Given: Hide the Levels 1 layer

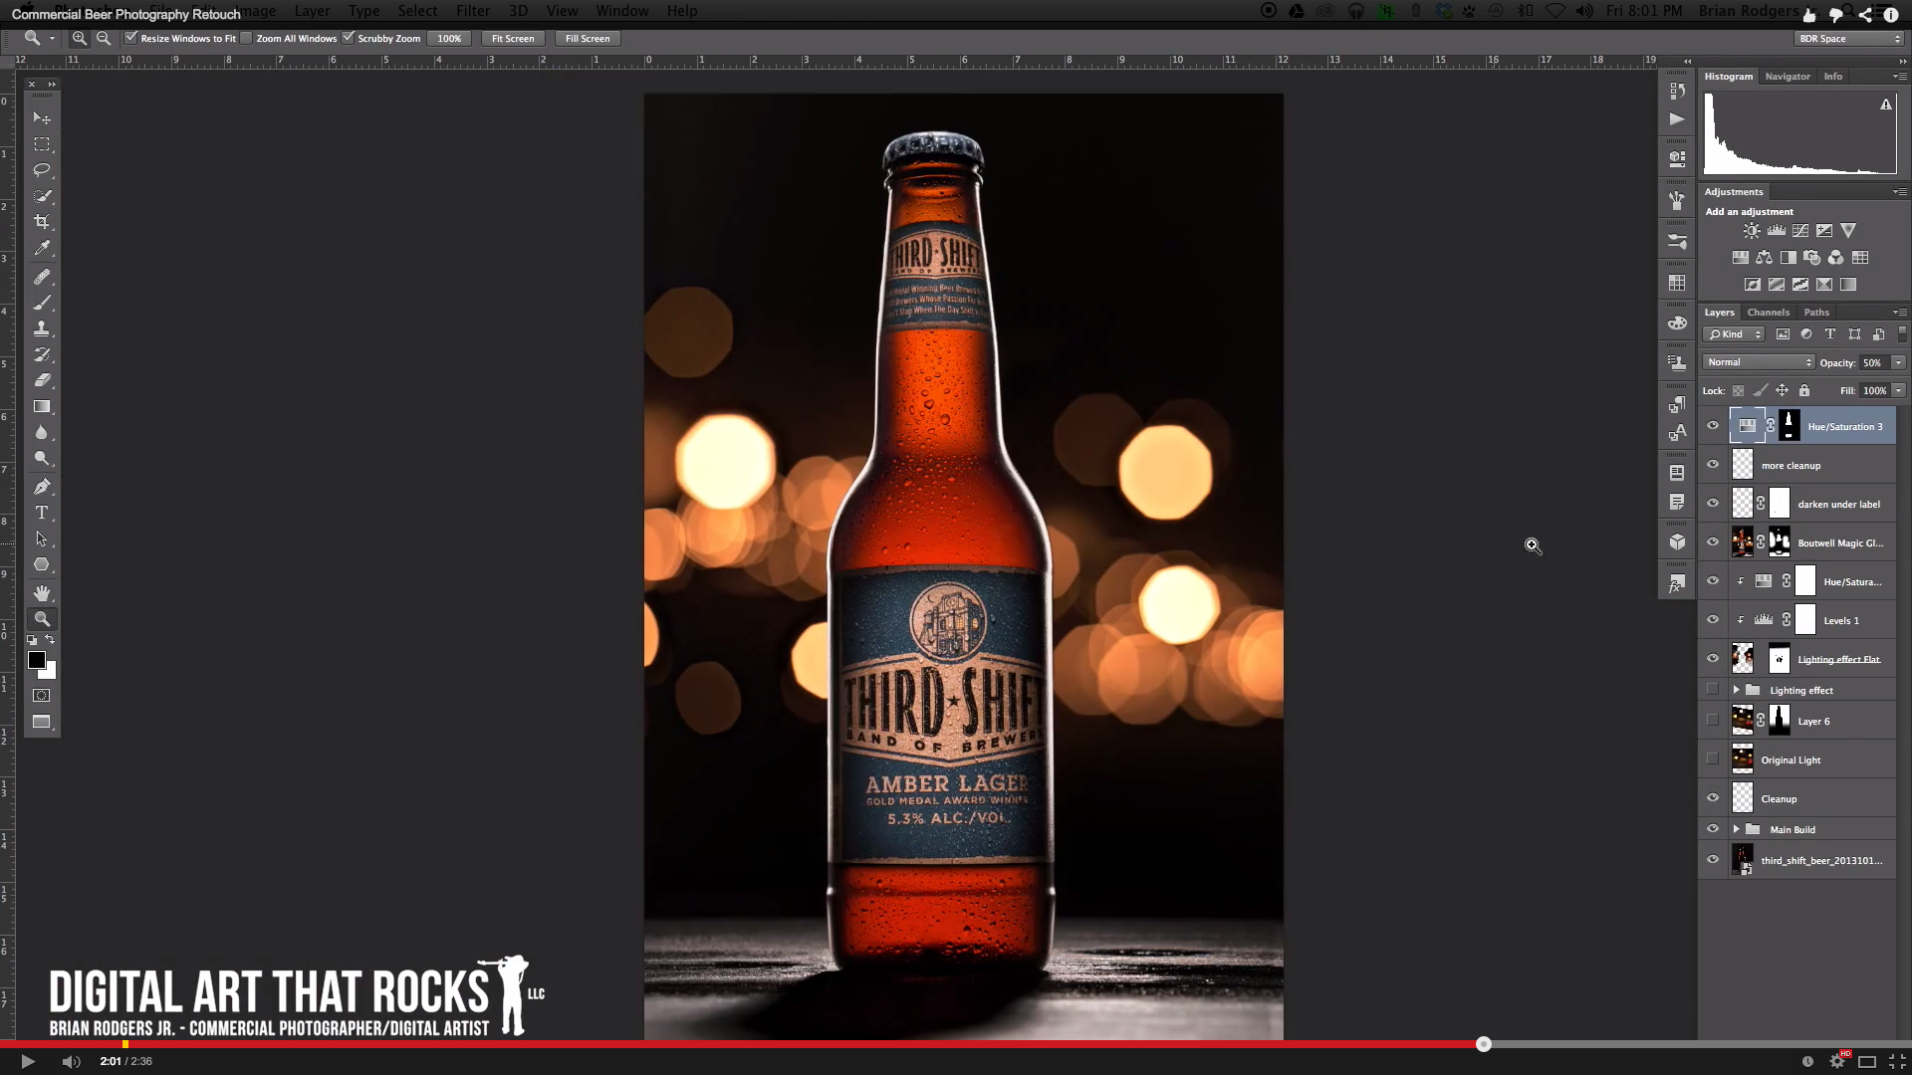Looking at the screenshot, I should click(x=1713, y=620).
